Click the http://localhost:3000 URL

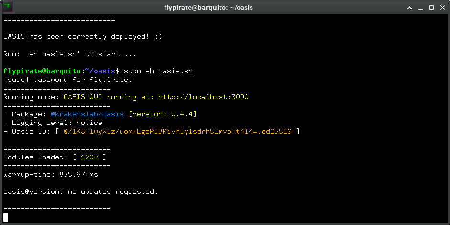tap(203, 97)
